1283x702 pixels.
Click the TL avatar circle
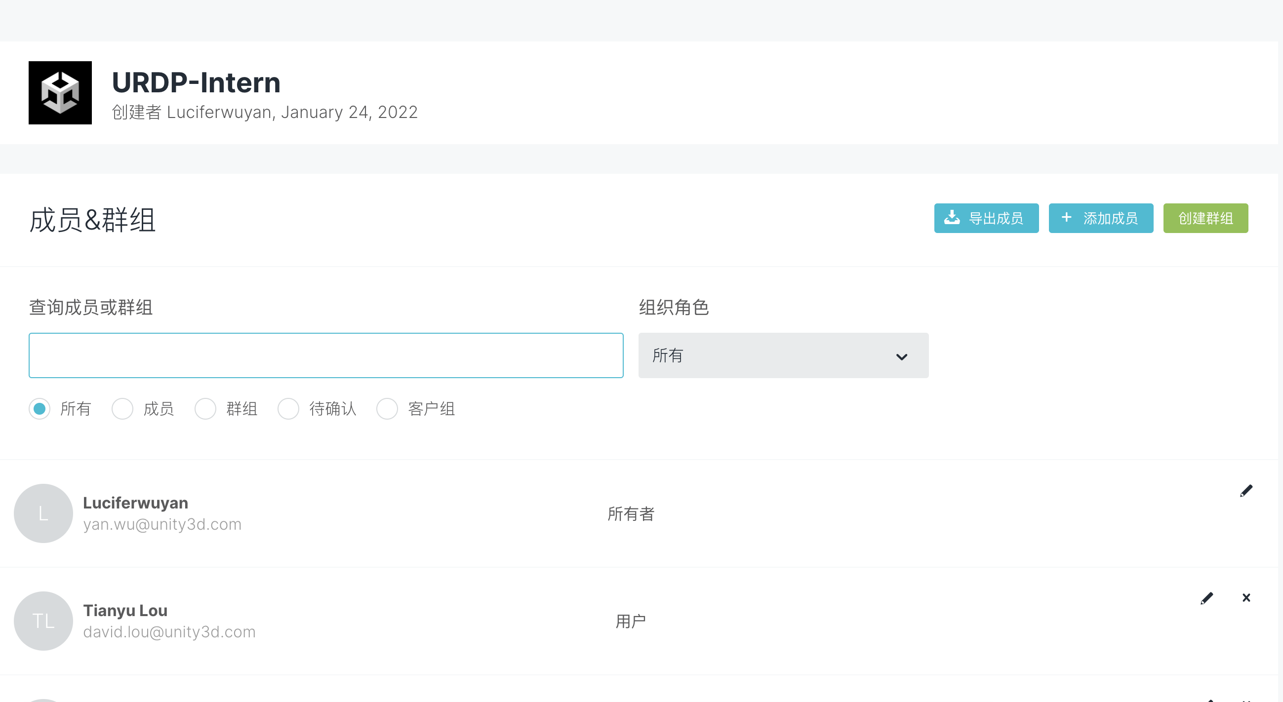tap(43, 621)
